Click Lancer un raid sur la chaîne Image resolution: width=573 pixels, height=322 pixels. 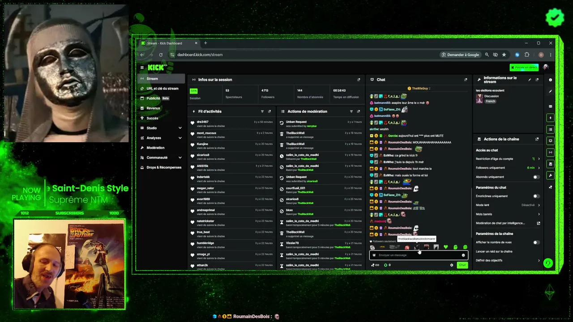pyautogui.click(x=494, y=251)
